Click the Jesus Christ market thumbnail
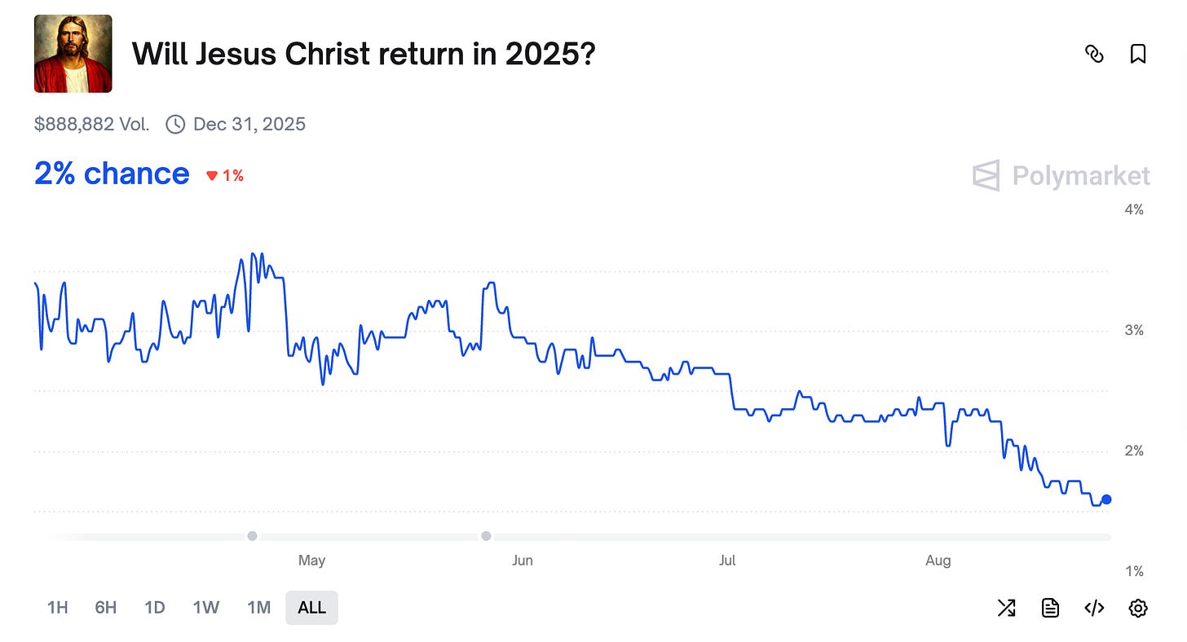Screen dimensions: 1187x642 pyautogui.click(x=73, y=54)
